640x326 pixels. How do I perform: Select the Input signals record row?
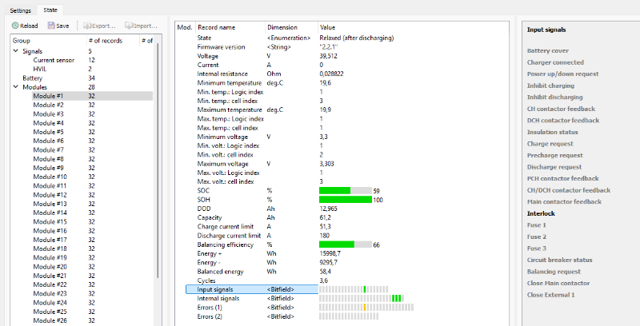[x=252, y=289]
